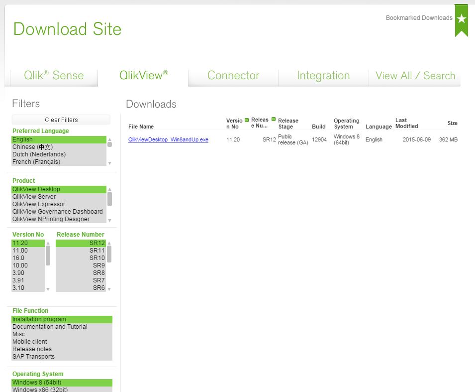This screenshot has width=475, height=392.
Task: Open the Bookmarked Downloads star ribbon
Action: click(462, 20)
